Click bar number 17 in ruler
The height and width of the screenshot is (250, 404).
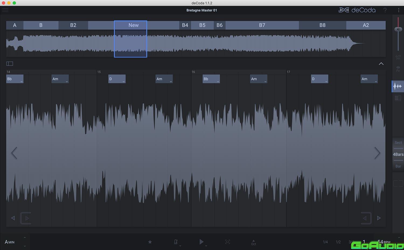[x=288, y=72]
